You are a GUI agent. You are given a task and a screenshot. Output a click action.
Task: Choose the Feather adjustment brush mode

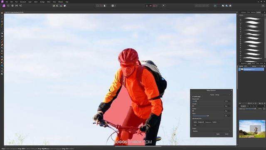pyautogui.click(x=214, y=122)
